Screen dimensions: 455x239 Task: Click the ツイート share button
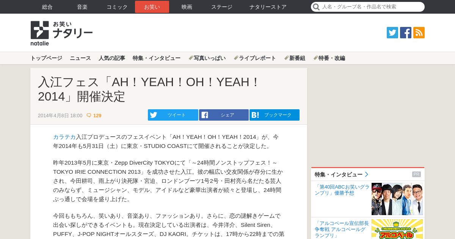tap(173, 115)
